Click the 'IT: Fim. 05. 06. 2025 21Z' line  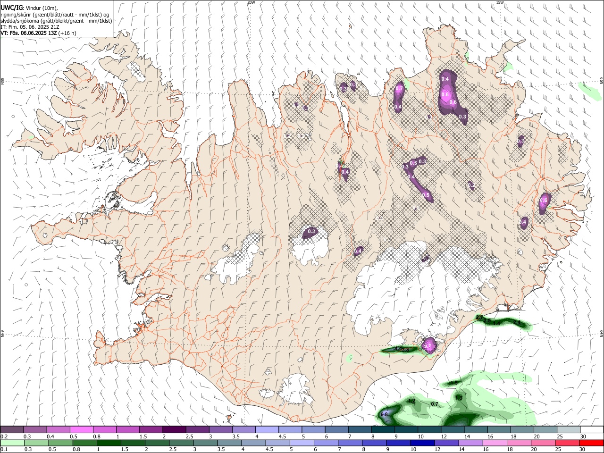tap(30, 27)
